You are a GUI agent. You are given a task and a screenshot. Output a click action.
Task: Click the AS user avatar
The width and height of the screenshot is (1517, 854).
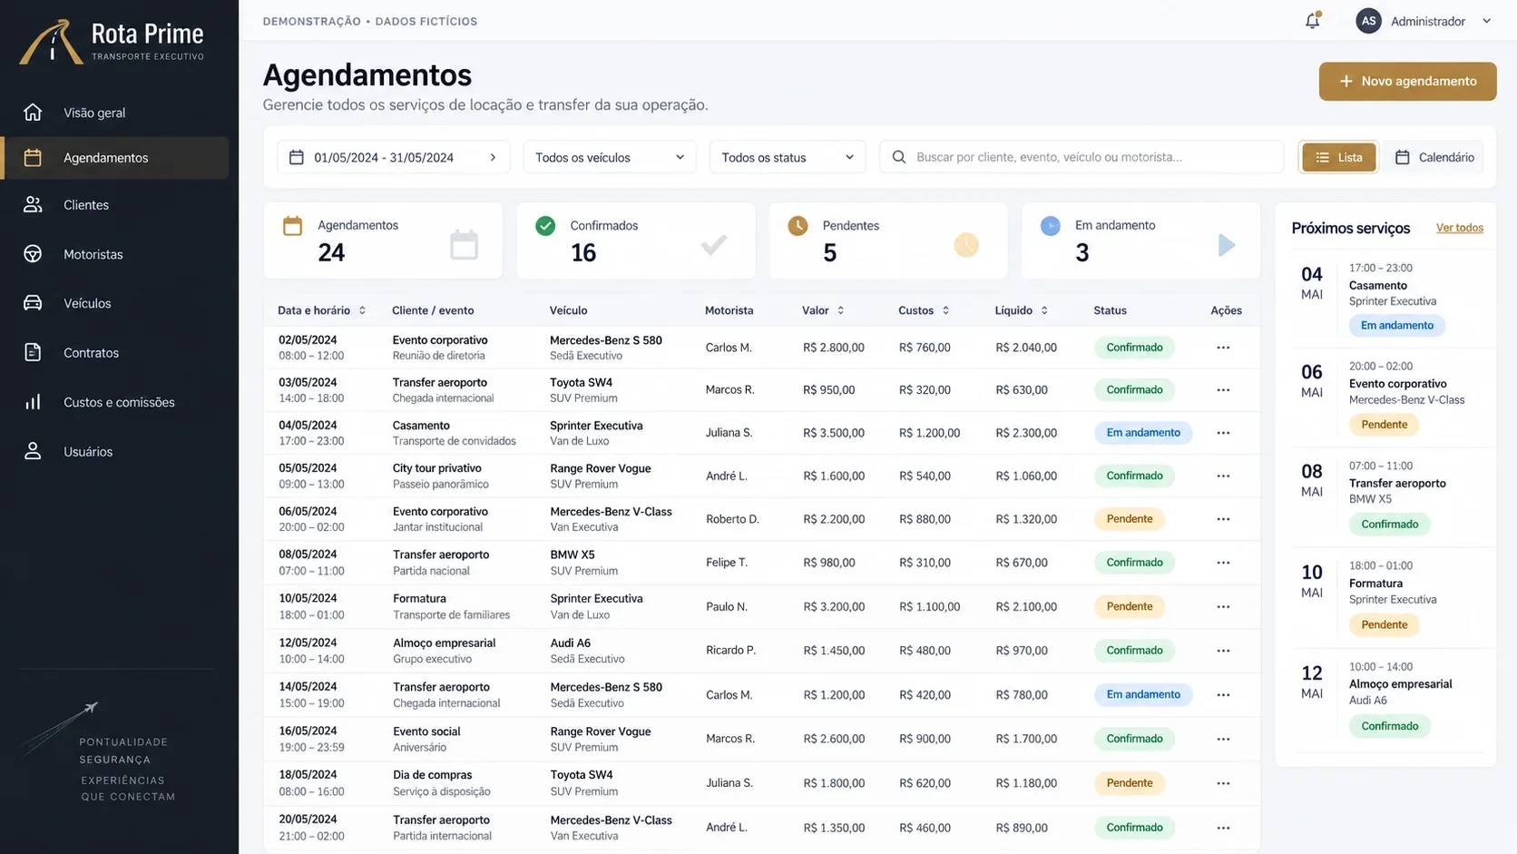[1368, 21]
